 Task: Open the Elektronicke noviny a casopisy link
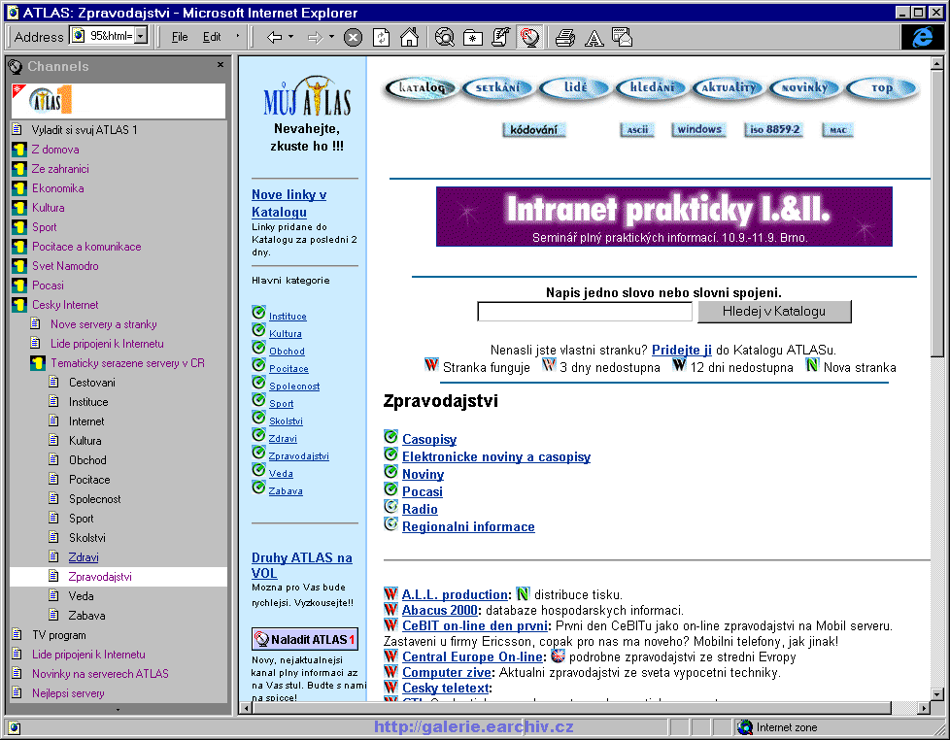(496, 456)
